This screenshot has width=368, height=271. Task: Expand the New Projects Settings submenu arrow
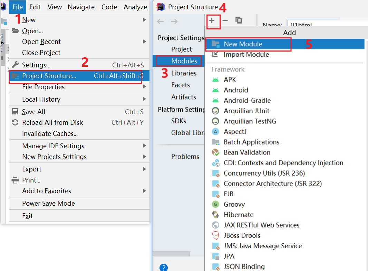pos(145,157)
